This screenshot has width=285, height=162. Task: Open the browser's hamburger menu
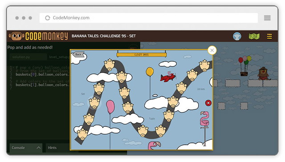click(x=267, y=18)
